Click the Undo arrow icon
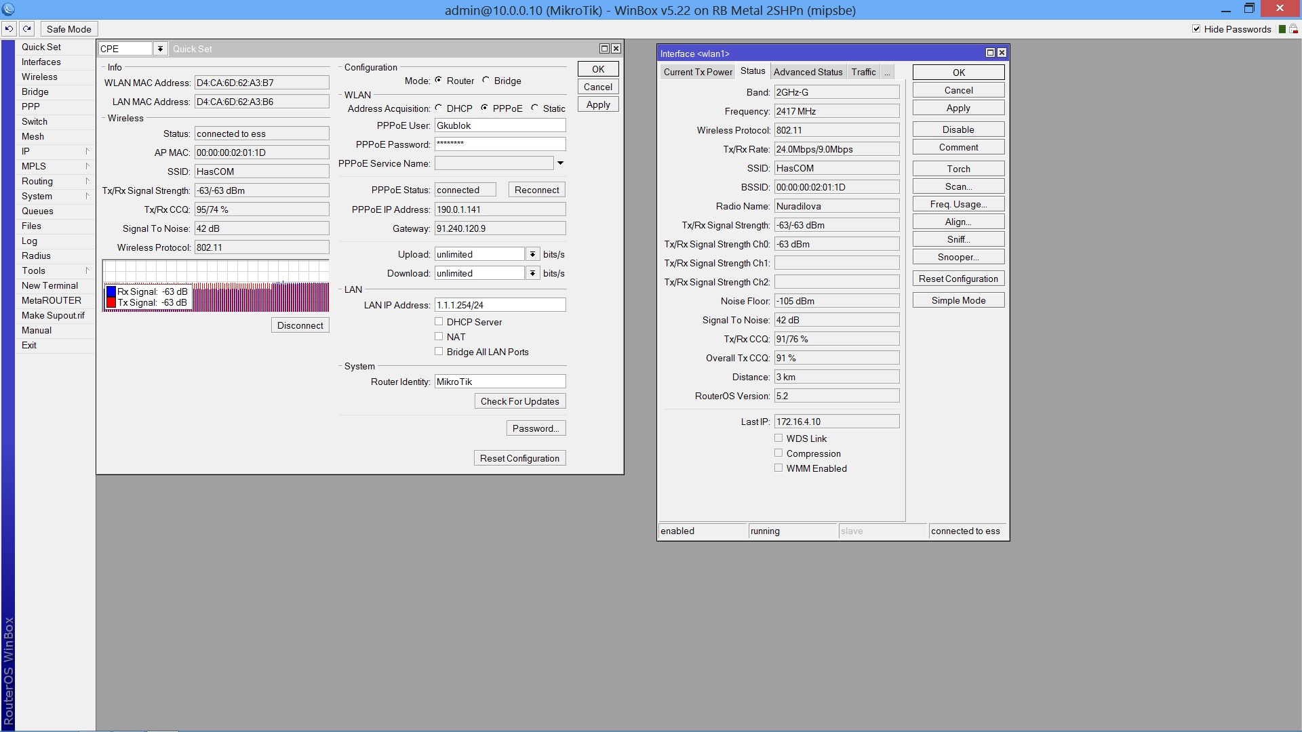The width and height of the screenshot is (1302, 732). coord(9,29)
